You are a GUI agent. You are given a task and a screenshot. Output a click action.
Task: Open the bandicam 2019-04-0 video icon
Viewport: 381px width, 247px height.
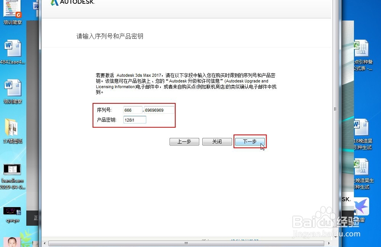click(13, 176)
